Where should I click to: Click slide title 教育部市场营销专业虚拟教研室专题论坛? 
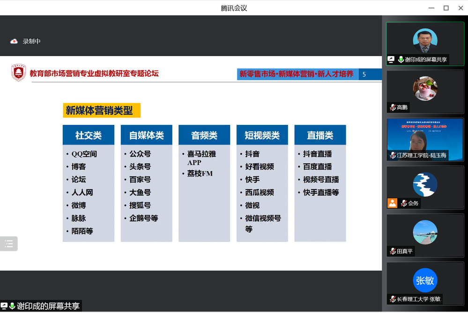point(94,73)
